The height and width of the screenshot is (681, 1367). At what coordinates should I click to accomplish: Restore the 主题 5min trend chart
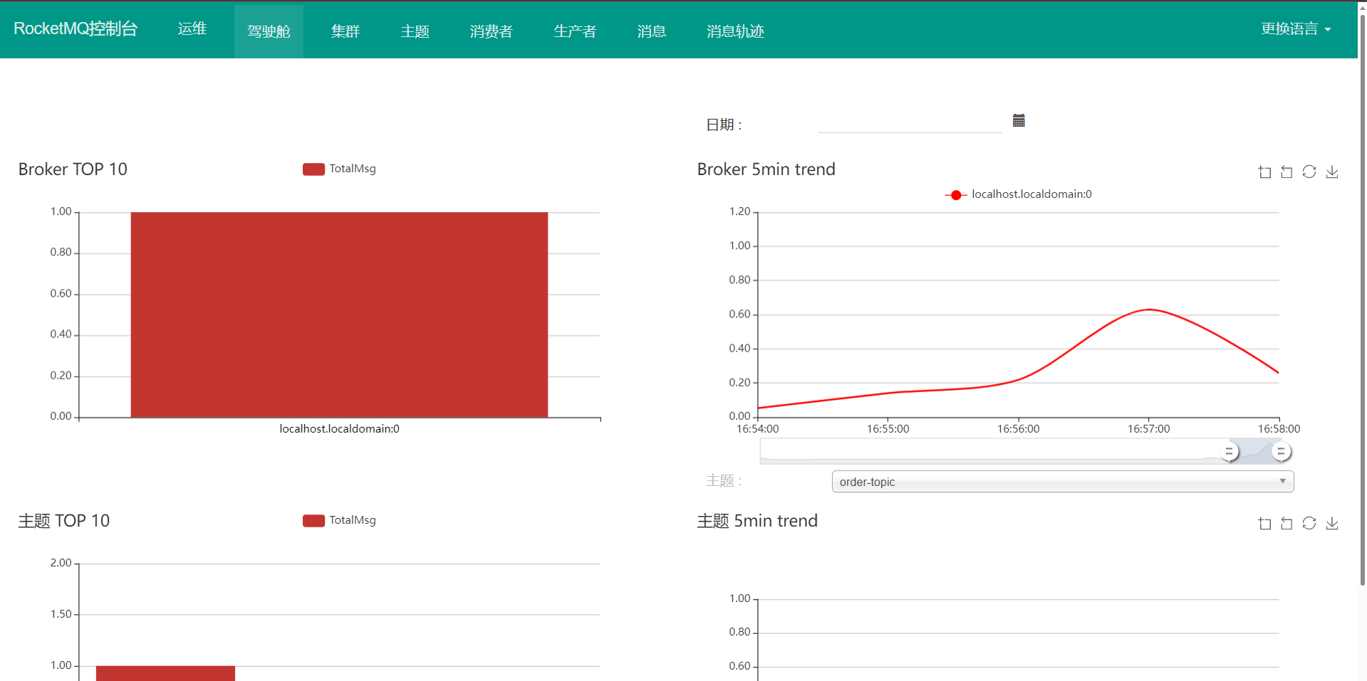pos(1309,523)
